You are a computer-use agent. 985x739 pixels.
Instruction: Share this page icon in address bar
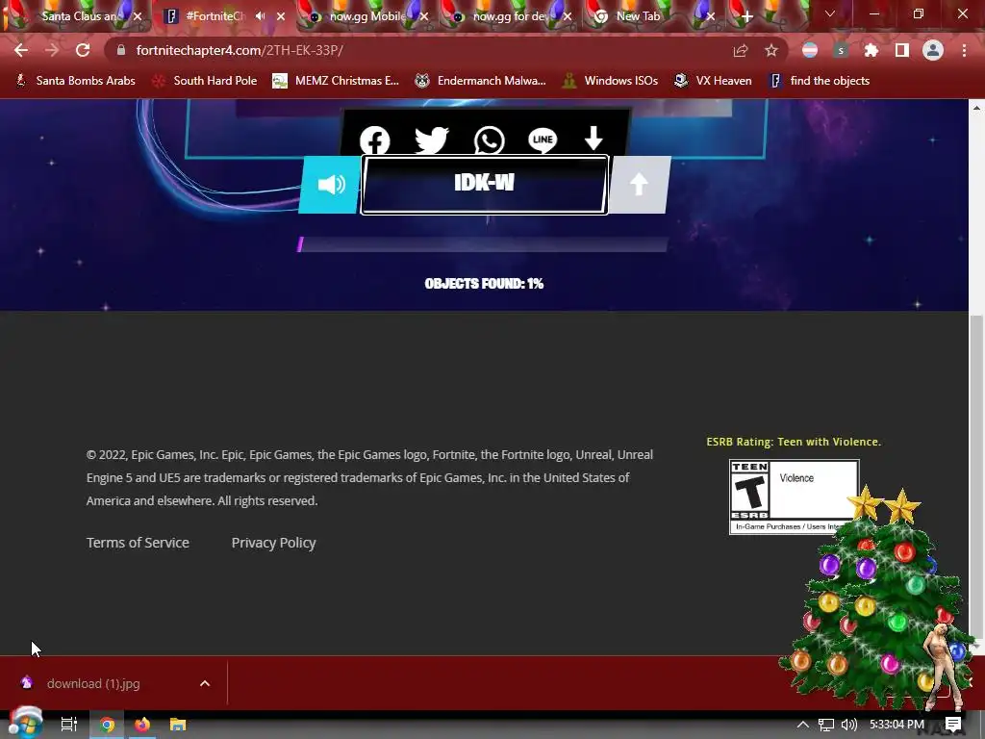(x=741, y=50)
